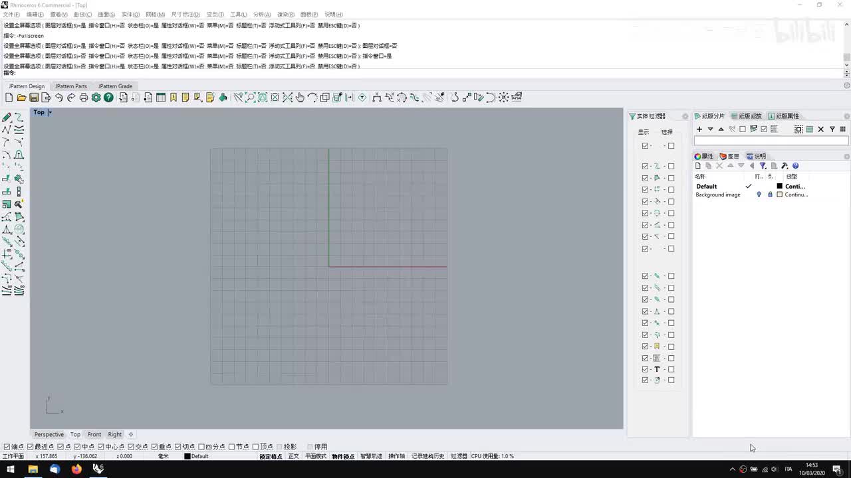Screen dimensions: 851x478
Task: Add a new viewport tab with plus
Action: click(131, 434)
